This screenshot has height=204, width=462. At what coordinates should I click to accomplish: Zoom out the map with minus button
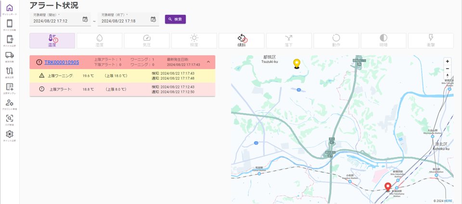click(x=448, y=69)
